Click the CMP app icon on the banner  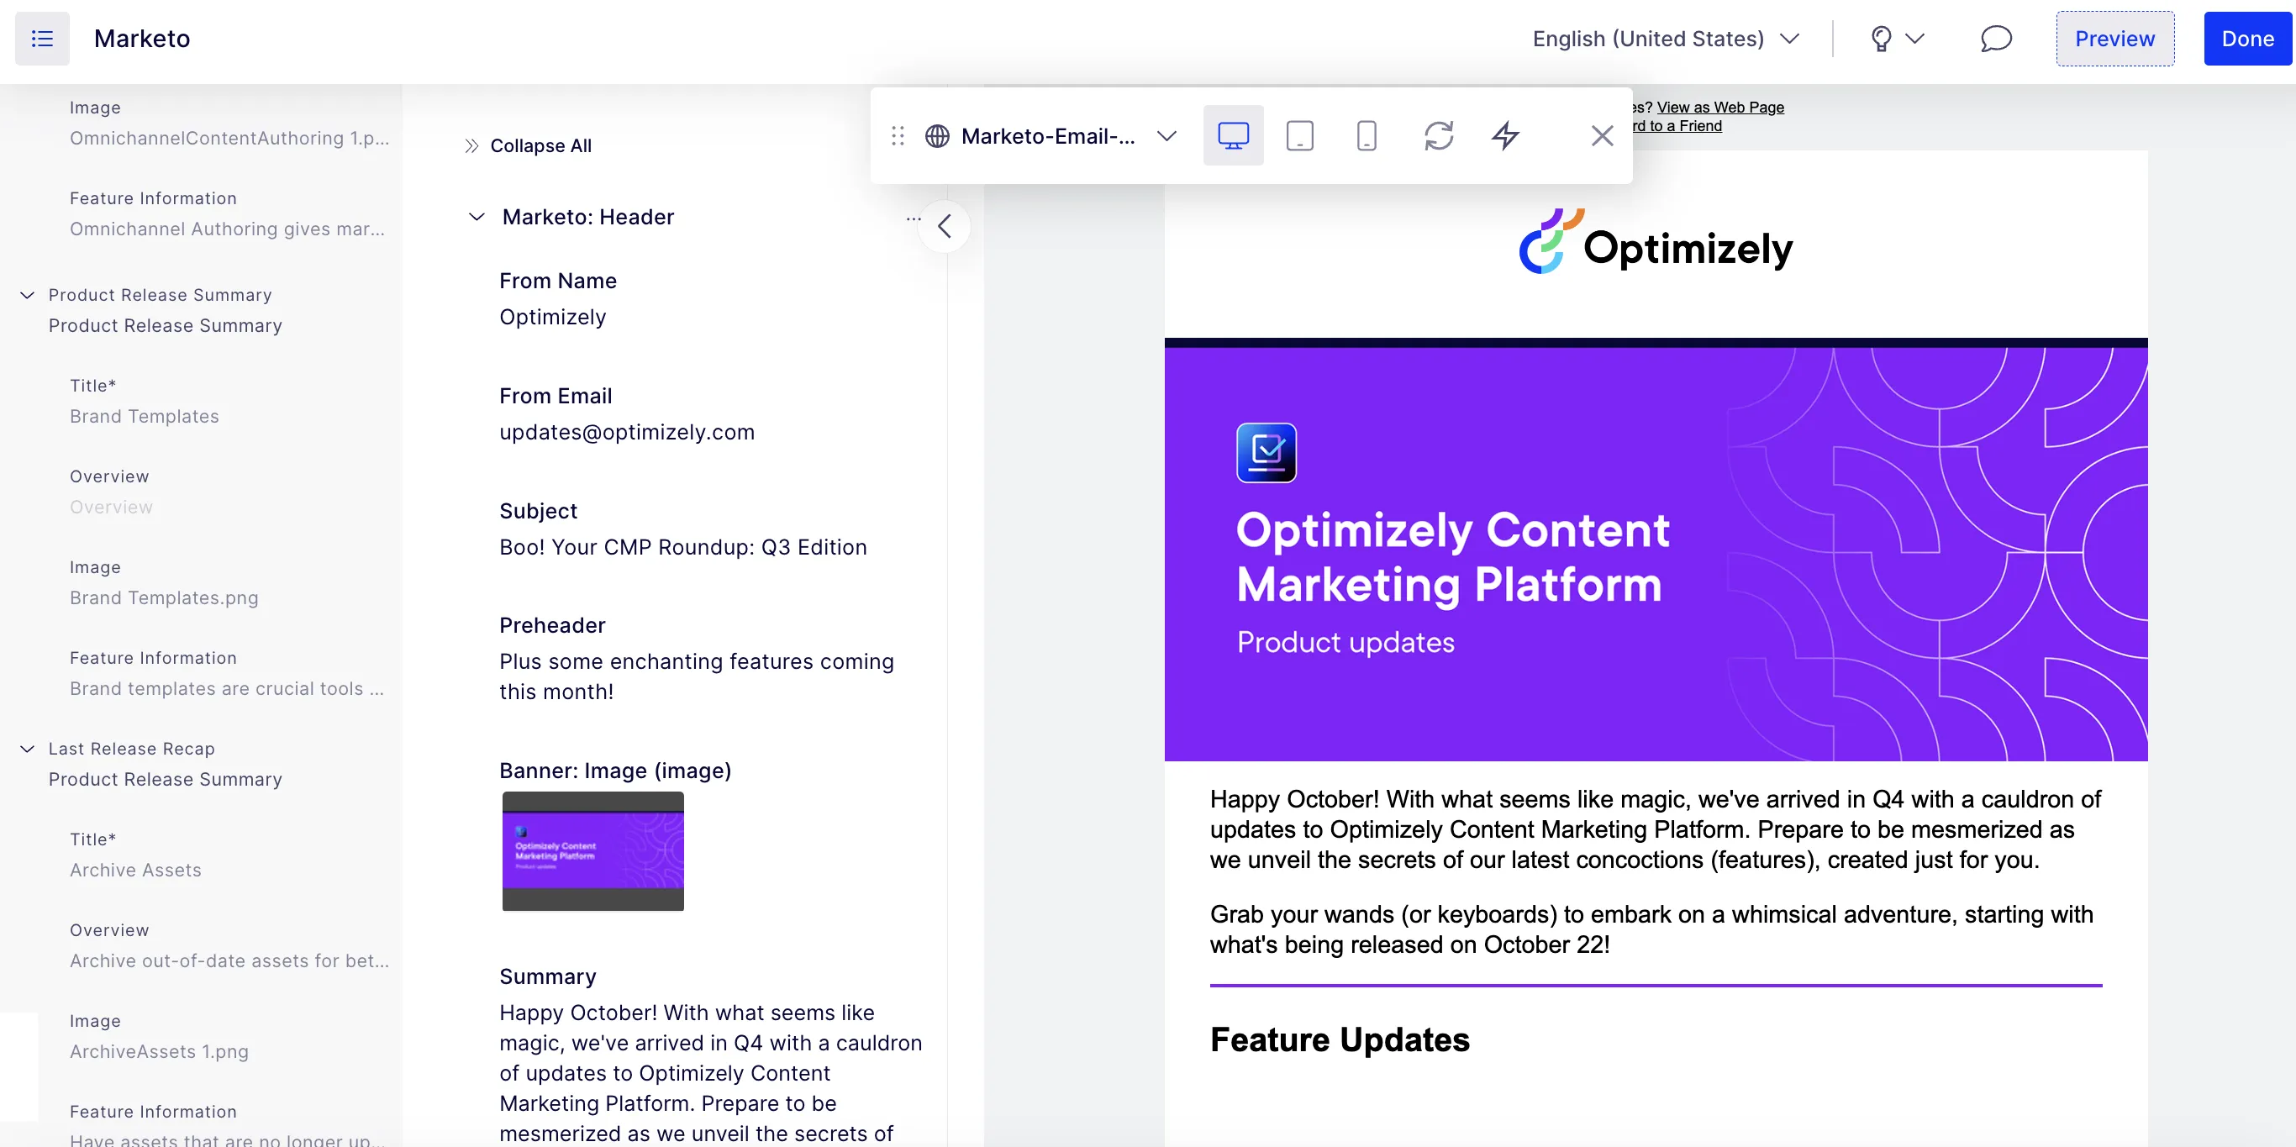[1266, 453]
